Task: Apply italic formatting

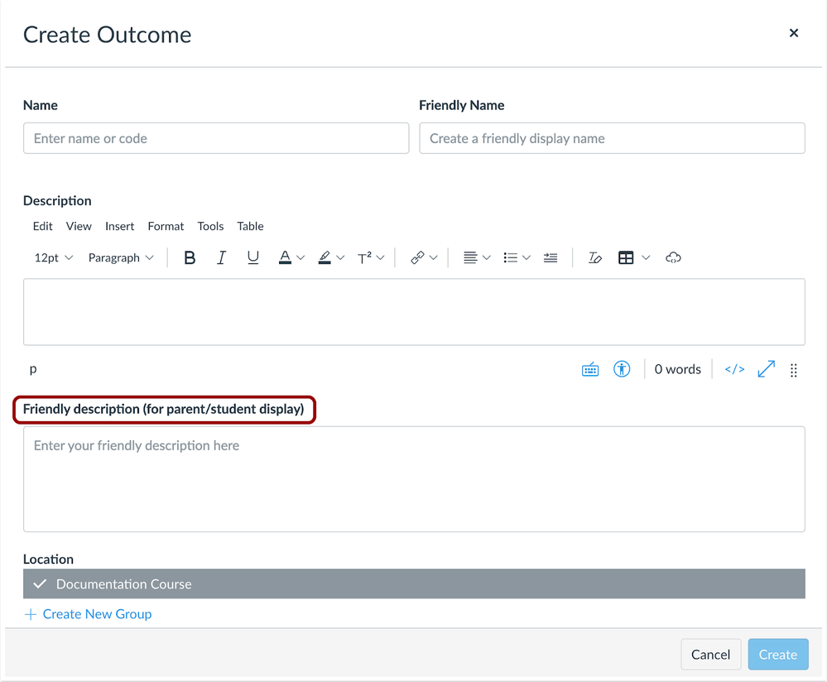Action: 221,258
